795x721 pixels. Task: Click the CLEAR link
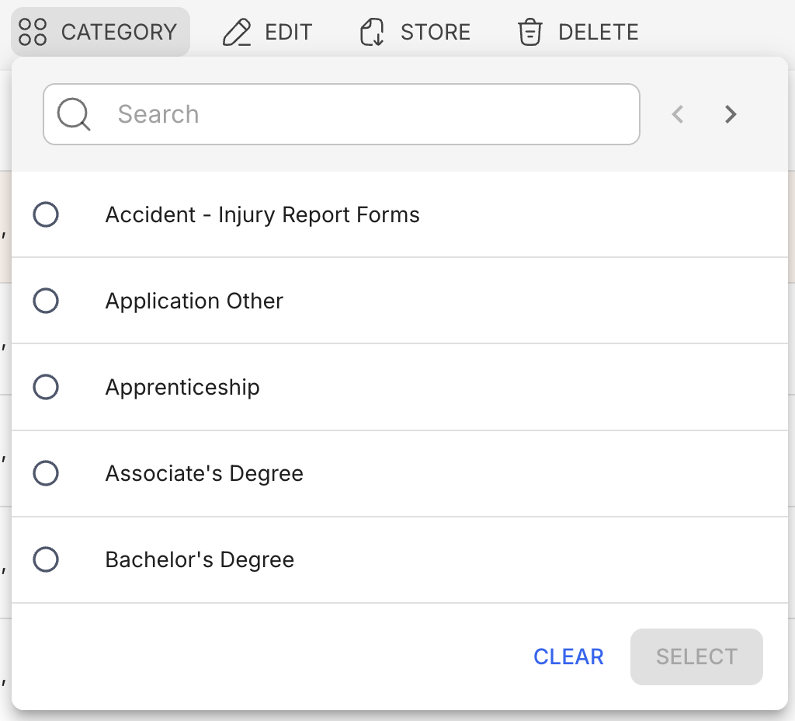568,657
